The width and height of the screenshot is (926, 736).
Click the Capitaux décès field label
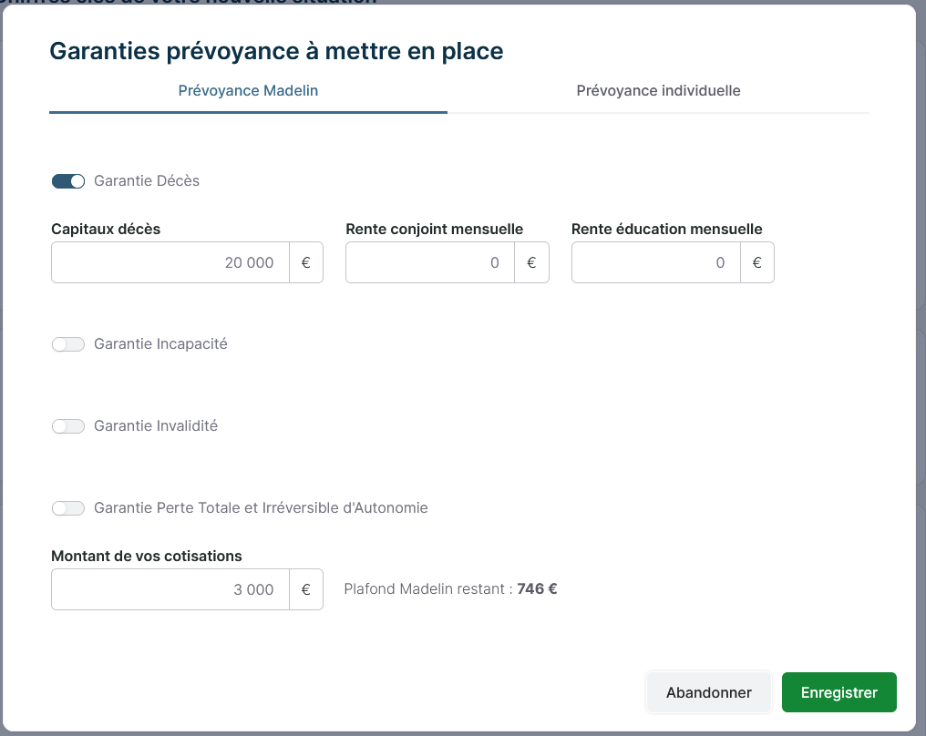click(x=106, y=230)
